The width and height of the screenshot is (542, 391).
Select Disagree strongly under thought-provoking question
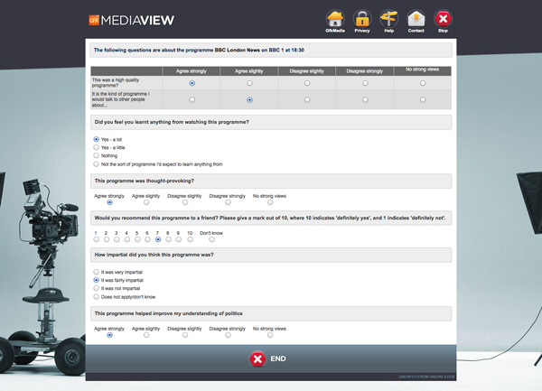tap(228, 202)
